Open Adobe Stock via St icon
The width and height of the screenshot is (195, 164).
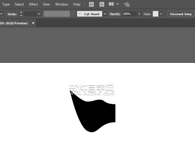click(x=102, y=5)
